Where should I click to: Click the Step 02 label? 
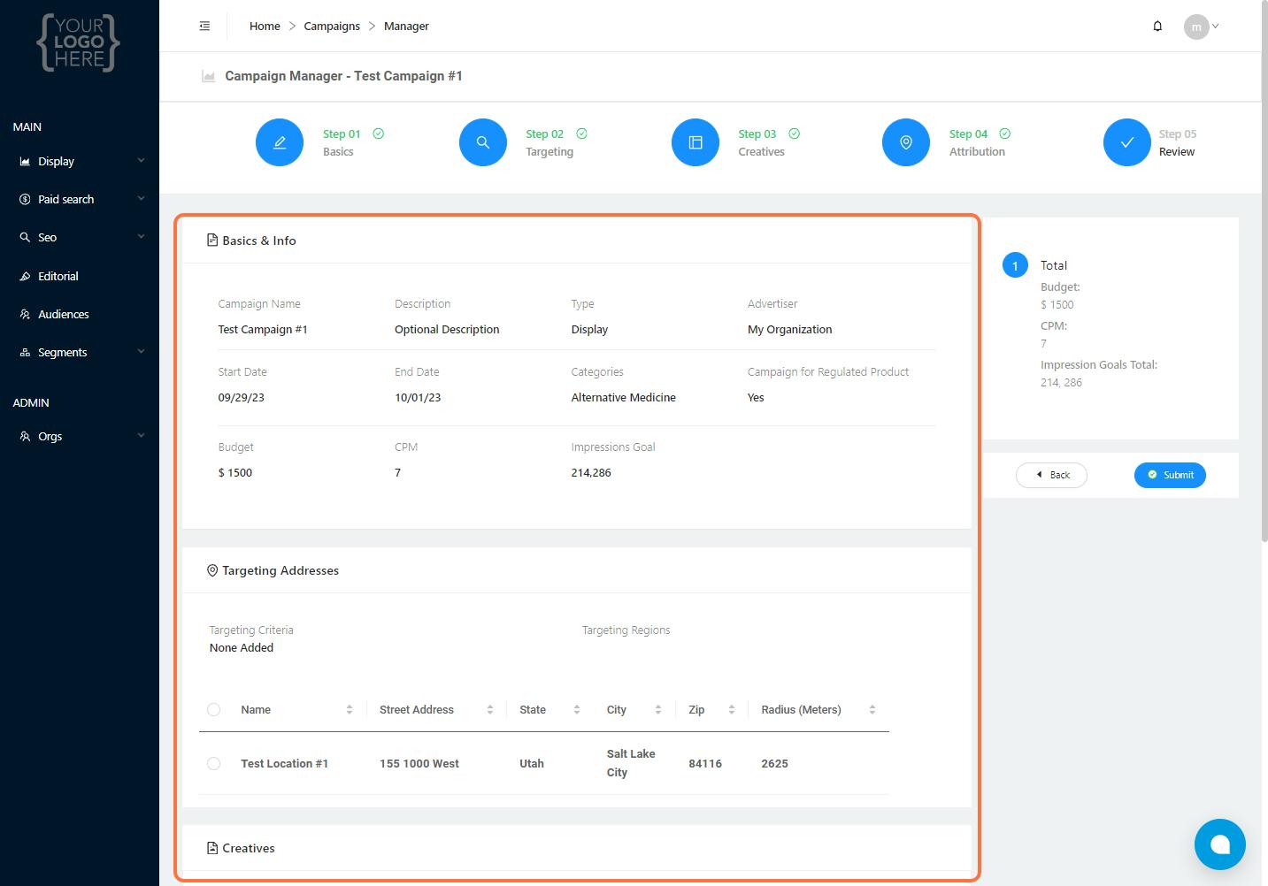(x=544, y=134)
